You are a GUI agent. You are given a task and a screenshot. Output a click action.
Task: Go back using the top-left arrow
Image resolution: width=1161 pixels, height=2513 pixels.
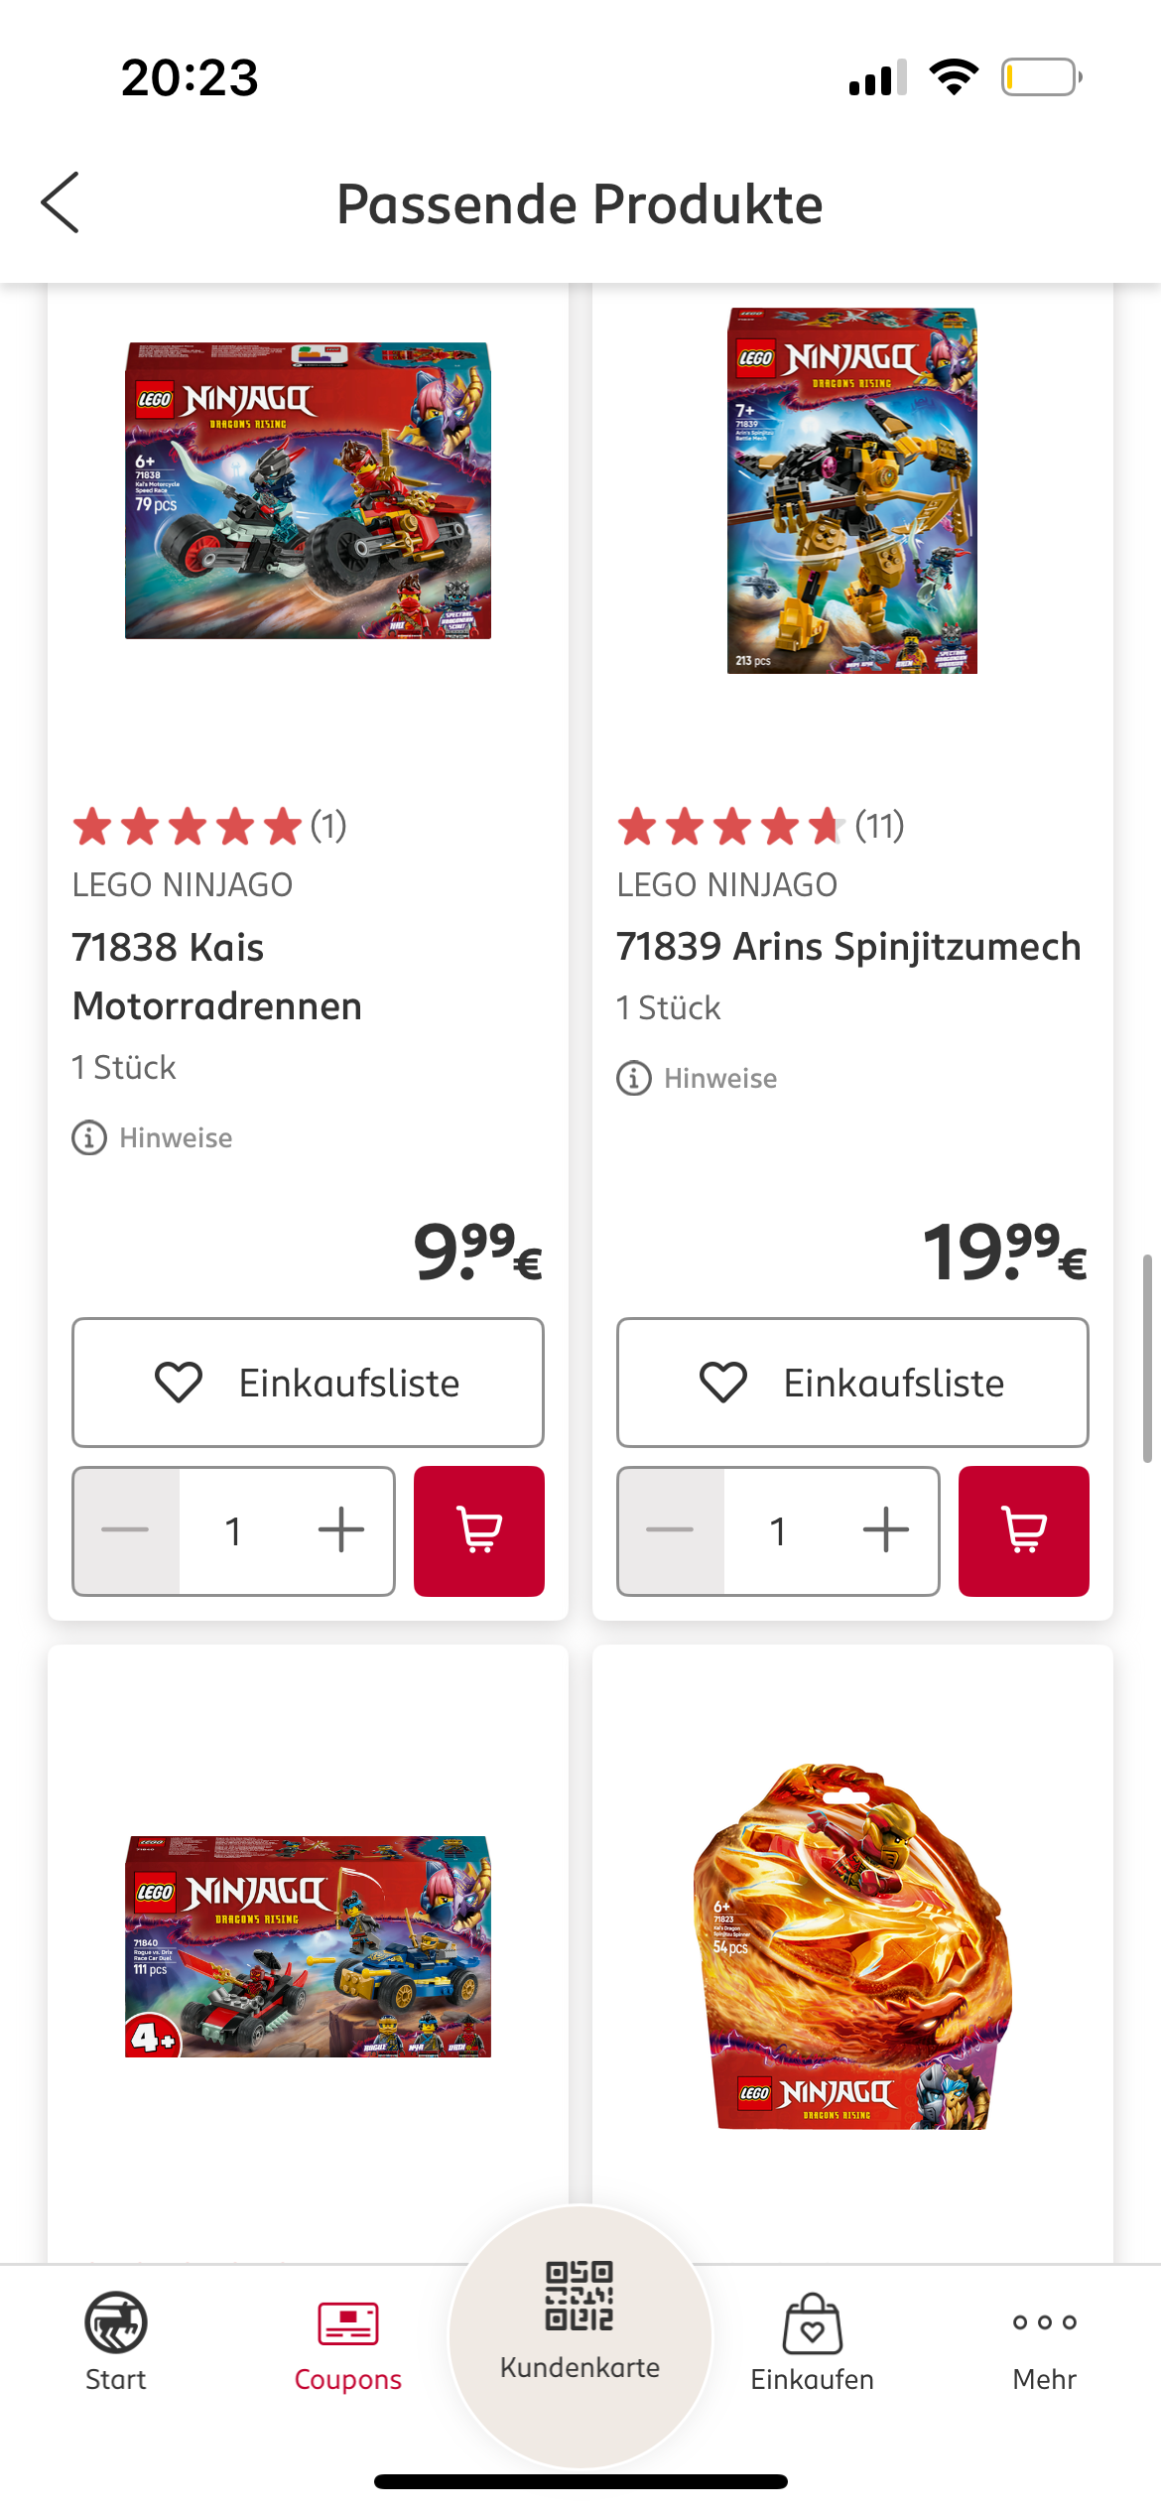[61, 202]
